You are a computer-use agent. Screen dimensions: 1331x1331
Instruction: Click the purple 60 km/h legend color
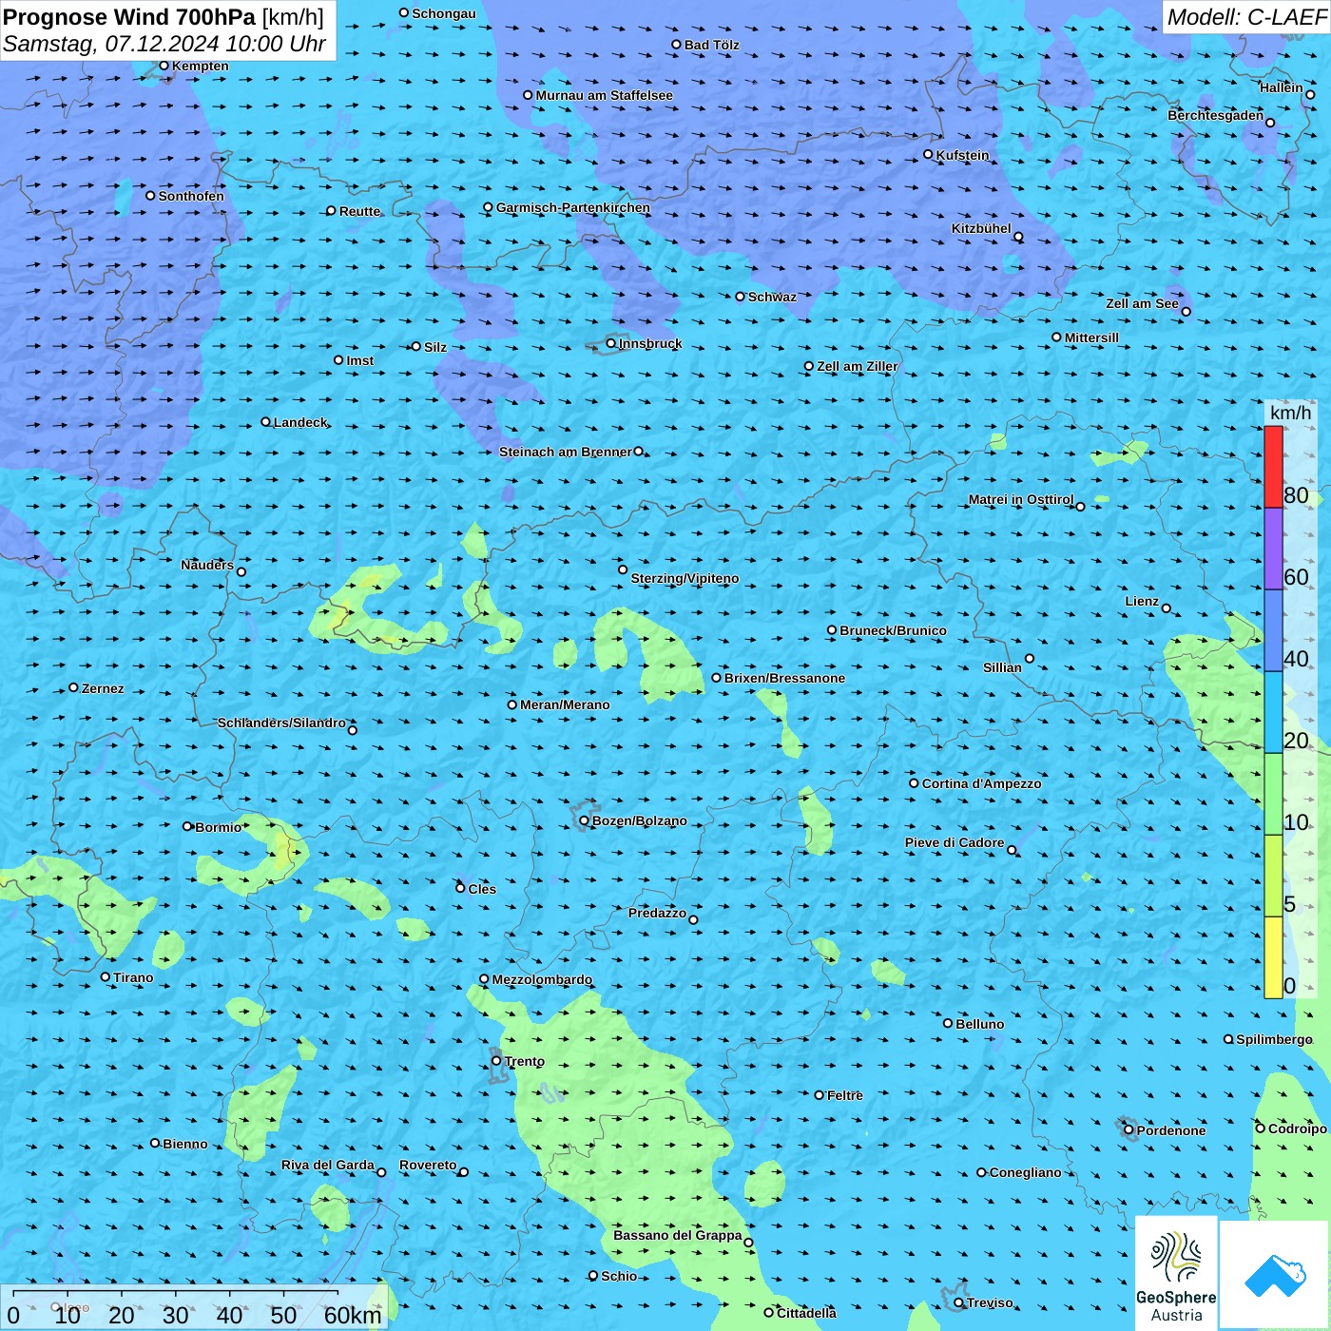1273,549
